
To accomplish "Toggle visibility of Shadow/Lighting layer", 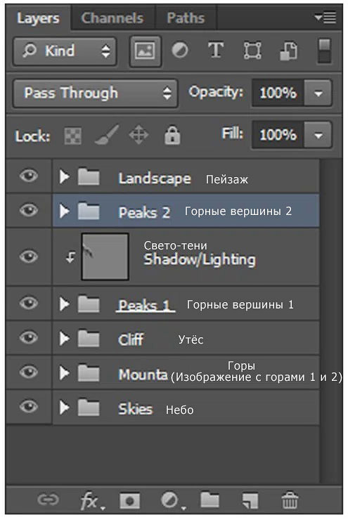I will tap(29, 256).
